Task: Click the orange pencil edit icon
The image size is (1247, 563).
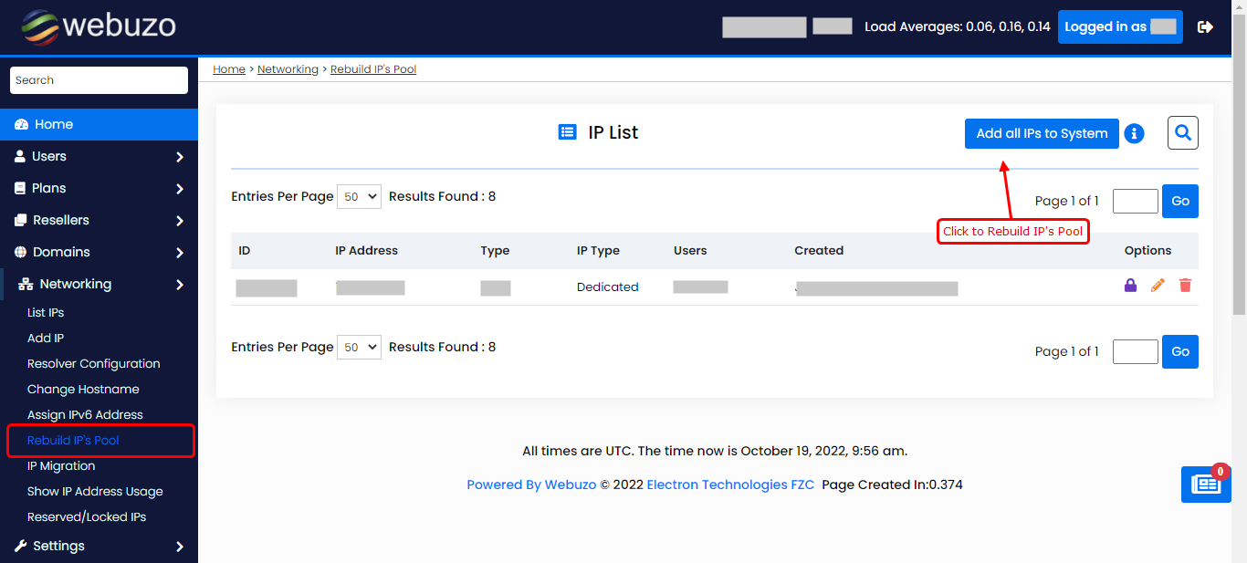Action: click(x=1158, y=286)
